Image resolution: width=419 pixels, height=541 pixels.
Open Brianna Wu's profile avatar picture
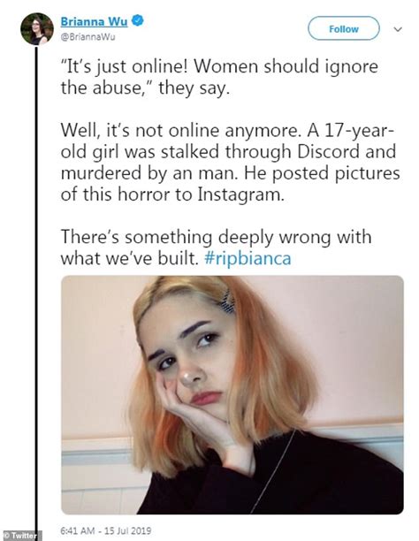point(37,29)
